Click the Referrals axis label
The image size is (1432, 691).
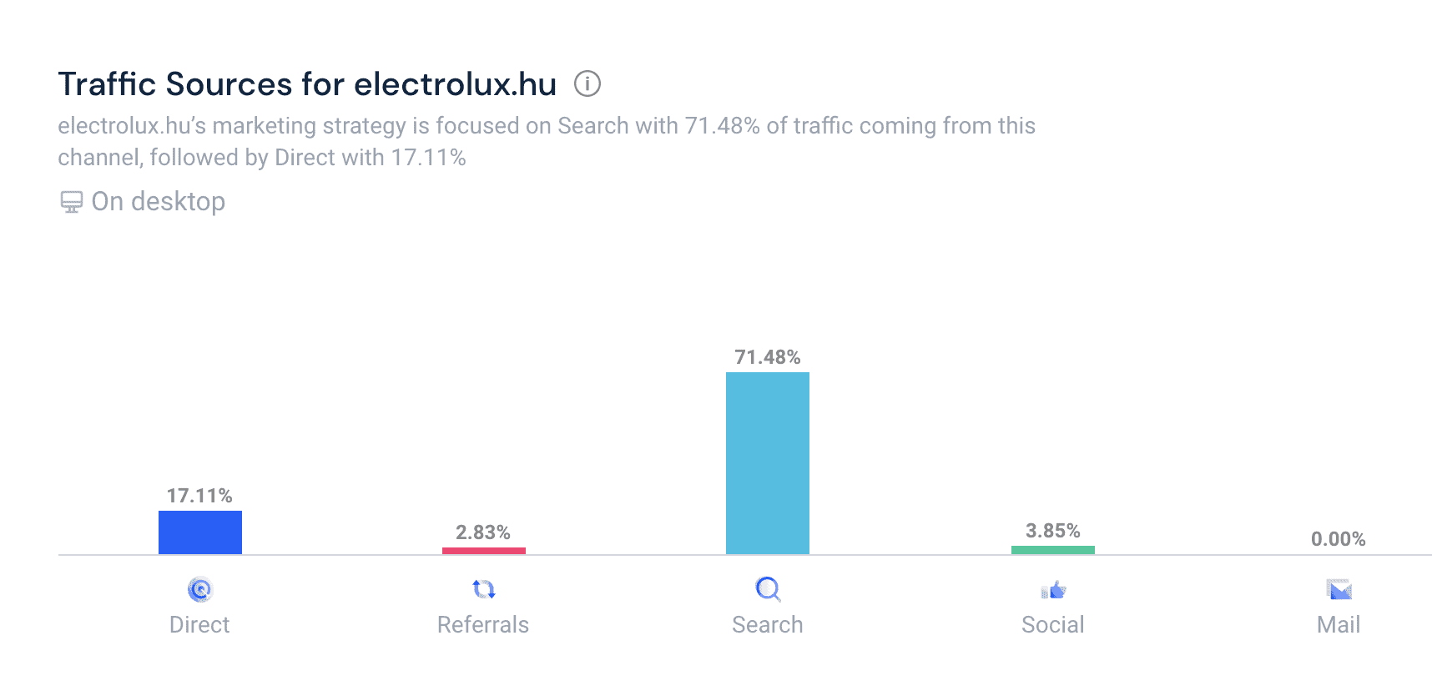(483, 625)
